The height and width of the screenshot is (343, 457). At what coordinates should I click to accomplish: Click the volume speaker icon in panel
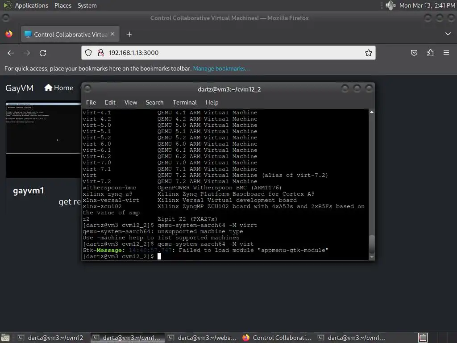(x=391, y=5)
